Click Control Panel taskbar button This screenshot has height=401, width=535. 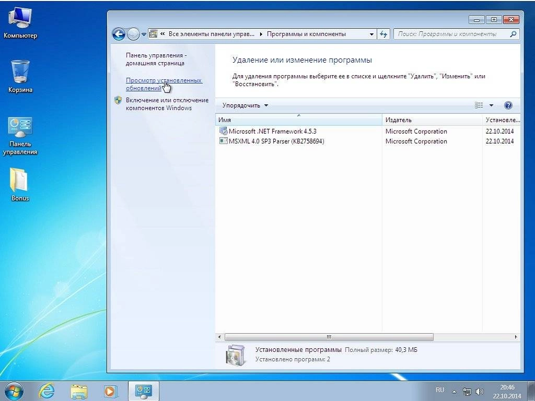143,391
